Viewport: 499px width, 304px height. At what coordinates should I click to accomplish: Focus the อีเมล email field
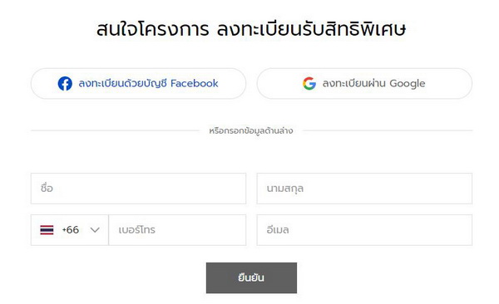364,230
